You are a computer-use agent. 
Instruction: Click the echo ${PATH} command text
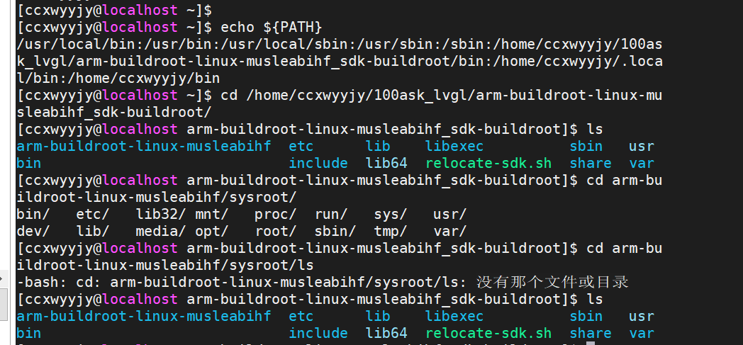[272, 27]
